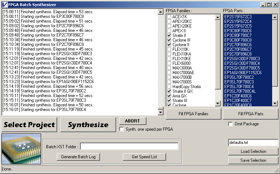Select part EP2S15F672C3 in parts list
Image resolution: width=280 pixels, height=174 pixels.
(x=248, y=16)
